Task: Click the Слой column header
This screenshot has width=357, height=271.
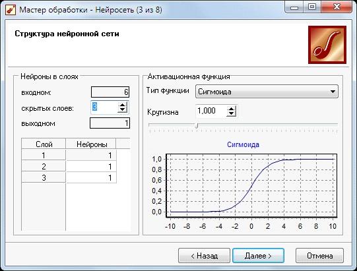Action: click(44, 144)
